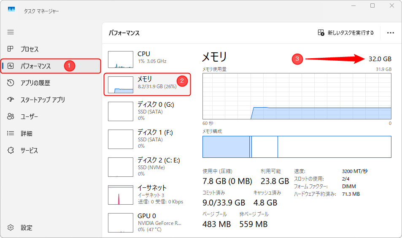Open Settings via the gear icon
This screenshot has height=238, width=402.
(11, 227)
